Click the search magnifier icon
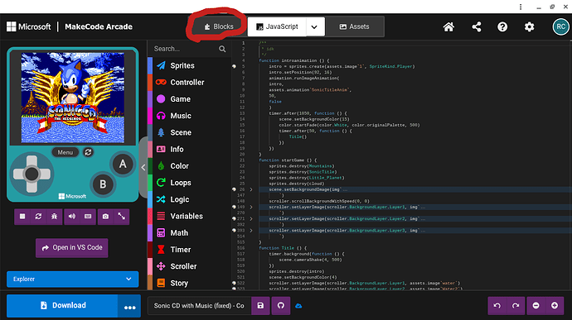This screenshot has width=572, height=320. [222, 49]
